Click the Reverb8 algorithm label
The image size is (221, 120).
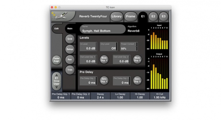[133, 31]
